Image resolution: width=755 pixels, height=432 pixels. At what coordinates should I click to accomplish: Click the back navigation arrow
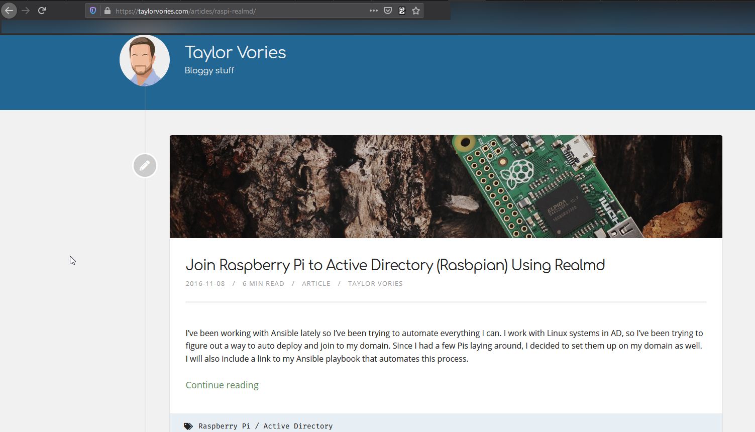coord(9,10)
